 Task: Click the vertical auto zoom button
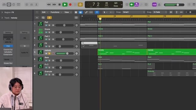[176, 12]
